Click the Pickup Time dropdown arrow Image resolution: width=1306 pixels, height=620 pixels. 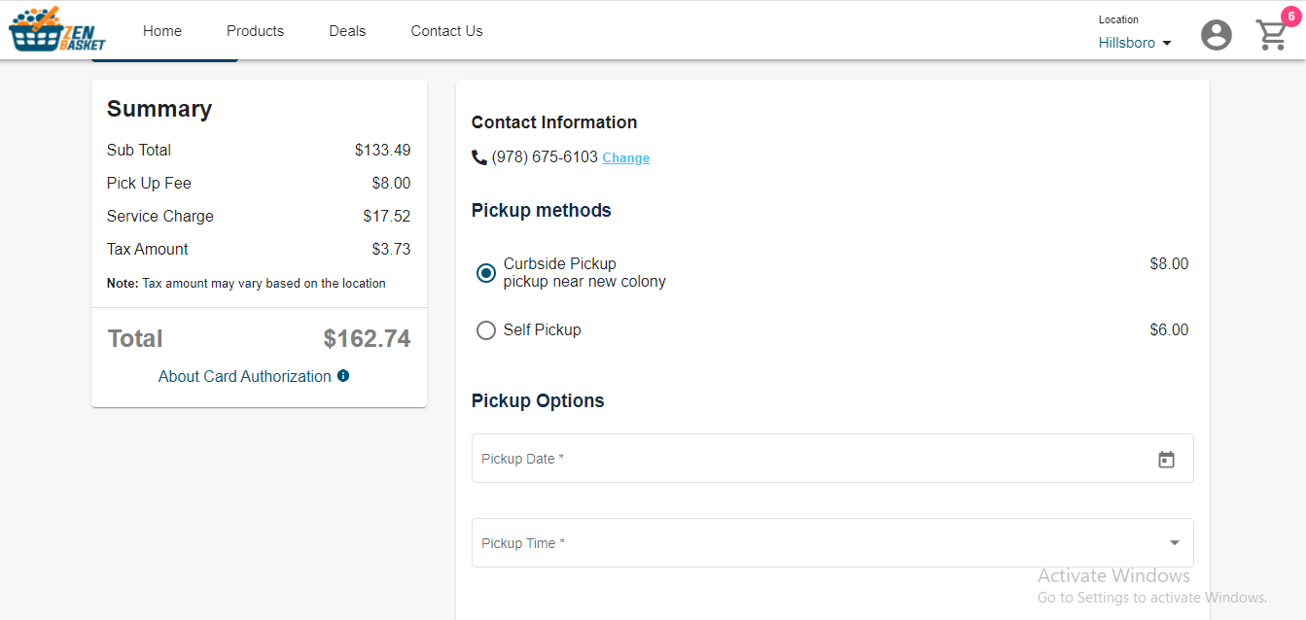(x=1174, y=543)
